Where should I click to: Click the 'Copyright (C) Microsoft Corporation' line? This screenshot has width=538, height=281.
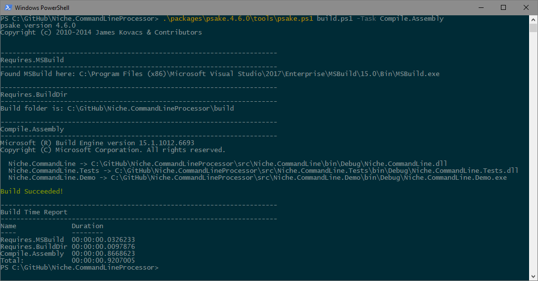tap(113, 150)
